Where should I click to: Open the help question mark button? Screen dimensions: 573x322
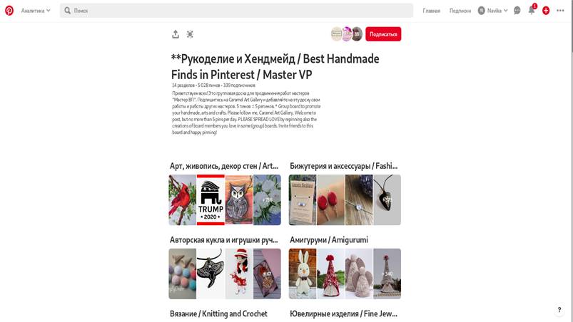pos(559,310)
